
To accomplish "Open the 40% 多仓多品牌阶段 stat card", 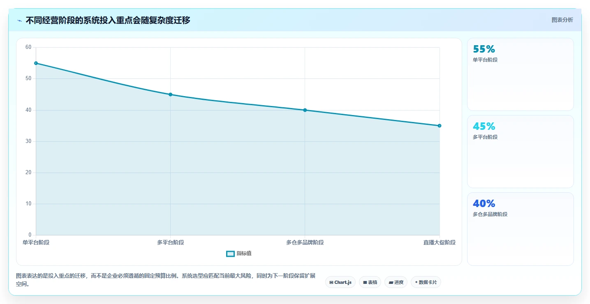I will pos(521,229).
